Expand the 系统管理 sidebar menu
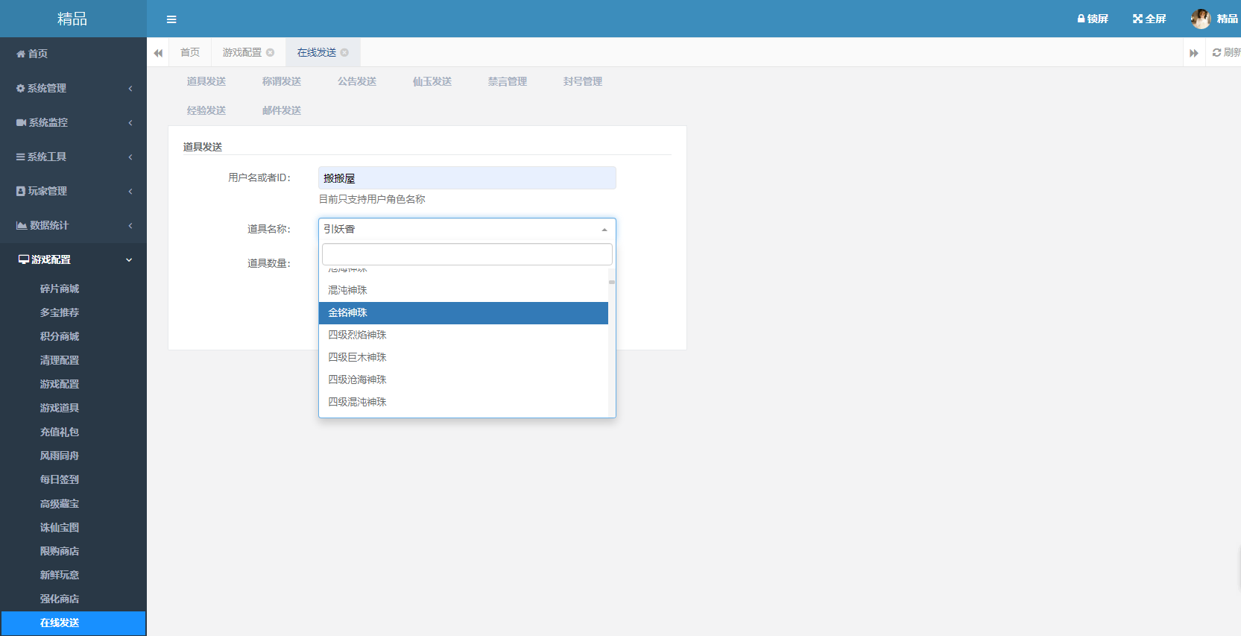This screenshot has height=636, width=1241. (x=73, y=88)
